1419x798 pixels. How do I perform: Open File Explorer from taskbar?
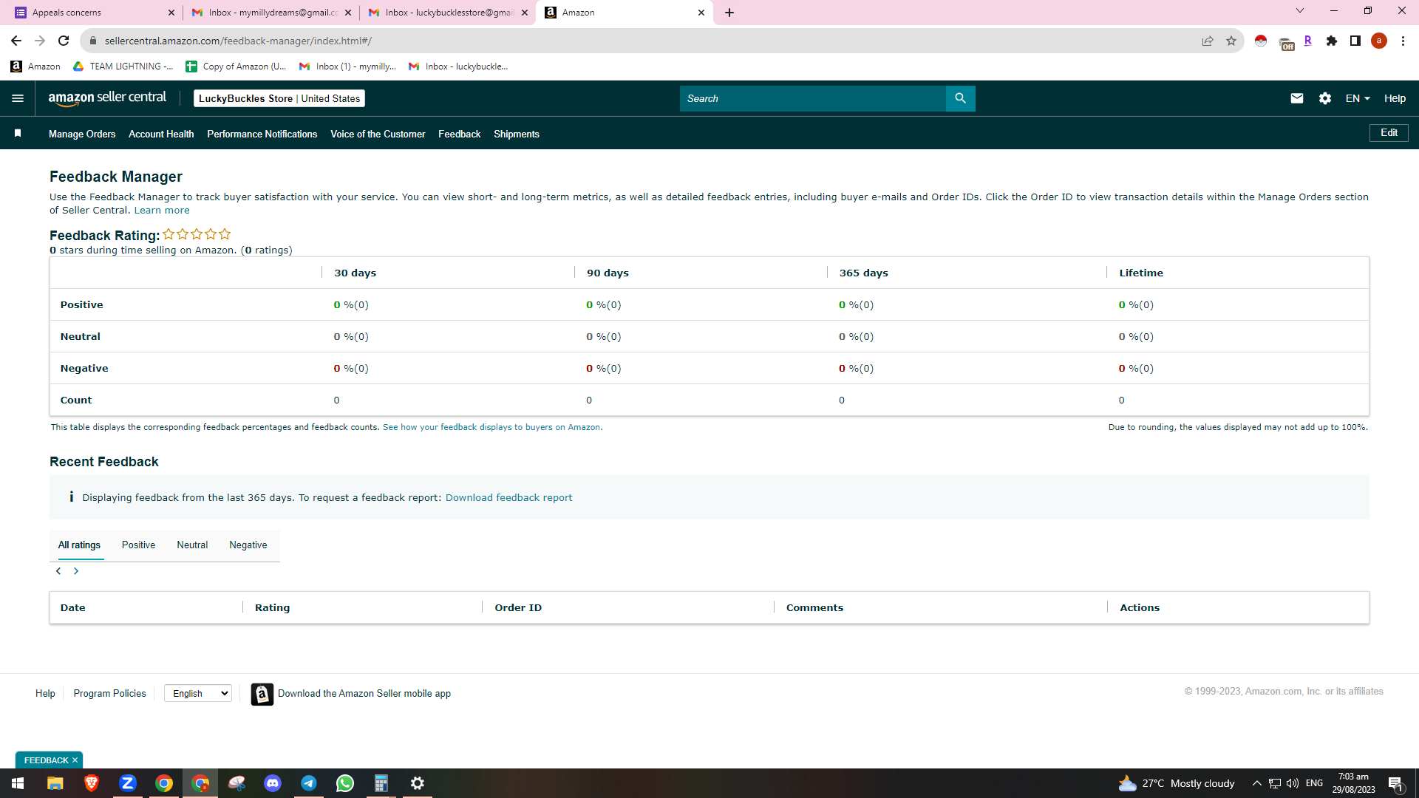pyautogui.click(x=55, y=783)
